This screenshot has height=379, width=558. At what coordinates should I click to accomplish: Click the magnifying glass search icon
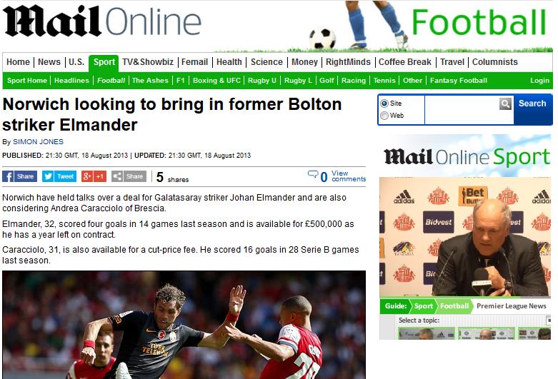(505, 103)
